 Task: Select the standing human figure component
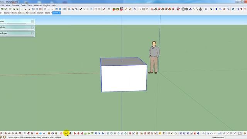(x=154, y=57)
